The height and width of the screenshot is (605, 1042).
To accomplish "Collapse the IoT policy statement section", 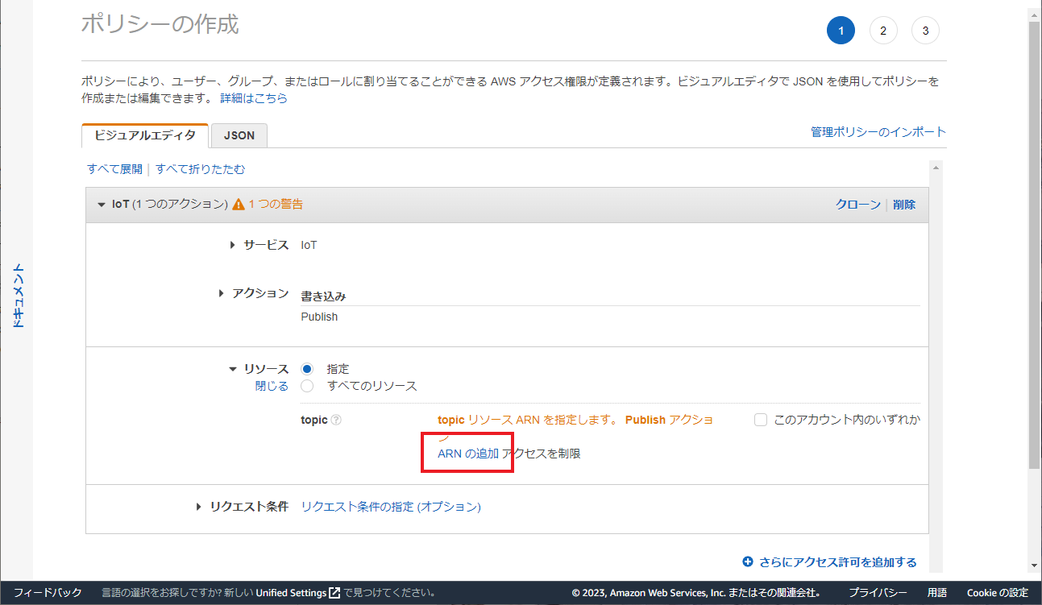I will [102, 205].
